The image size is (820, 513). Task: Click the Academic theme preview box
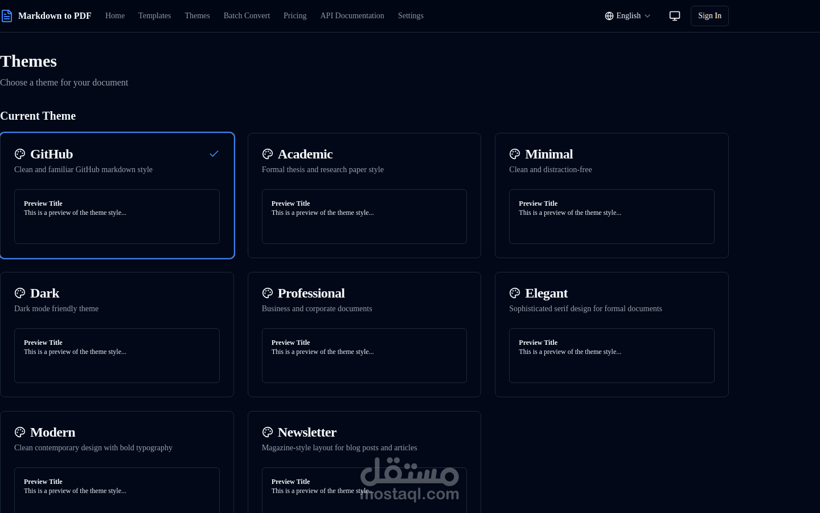click(x=364, y=217)
